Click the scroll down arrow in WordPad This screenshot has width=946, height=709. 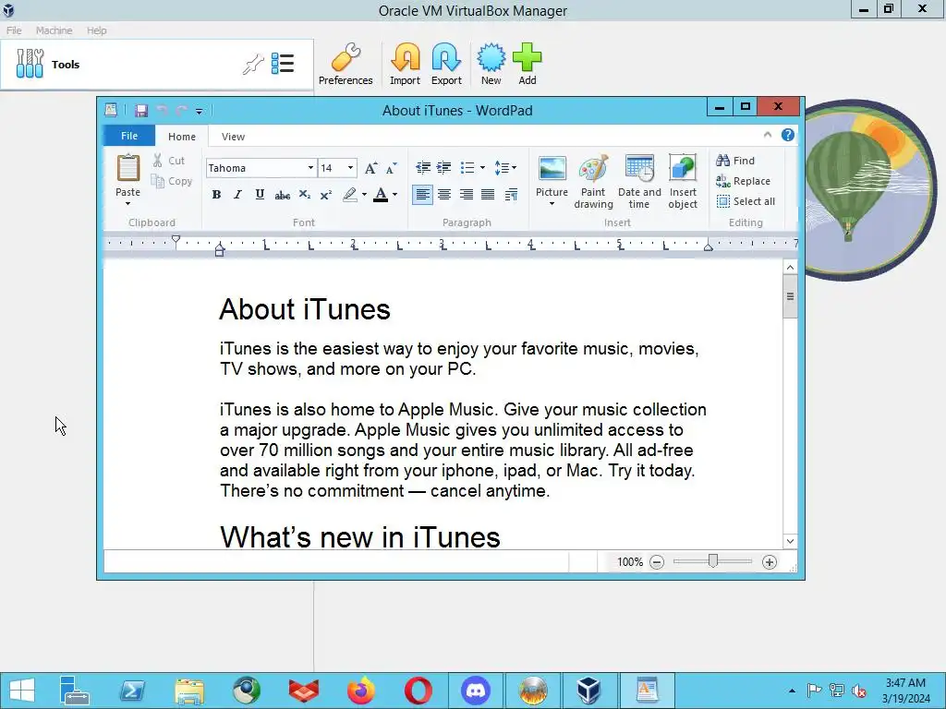[x=791, y=541]
